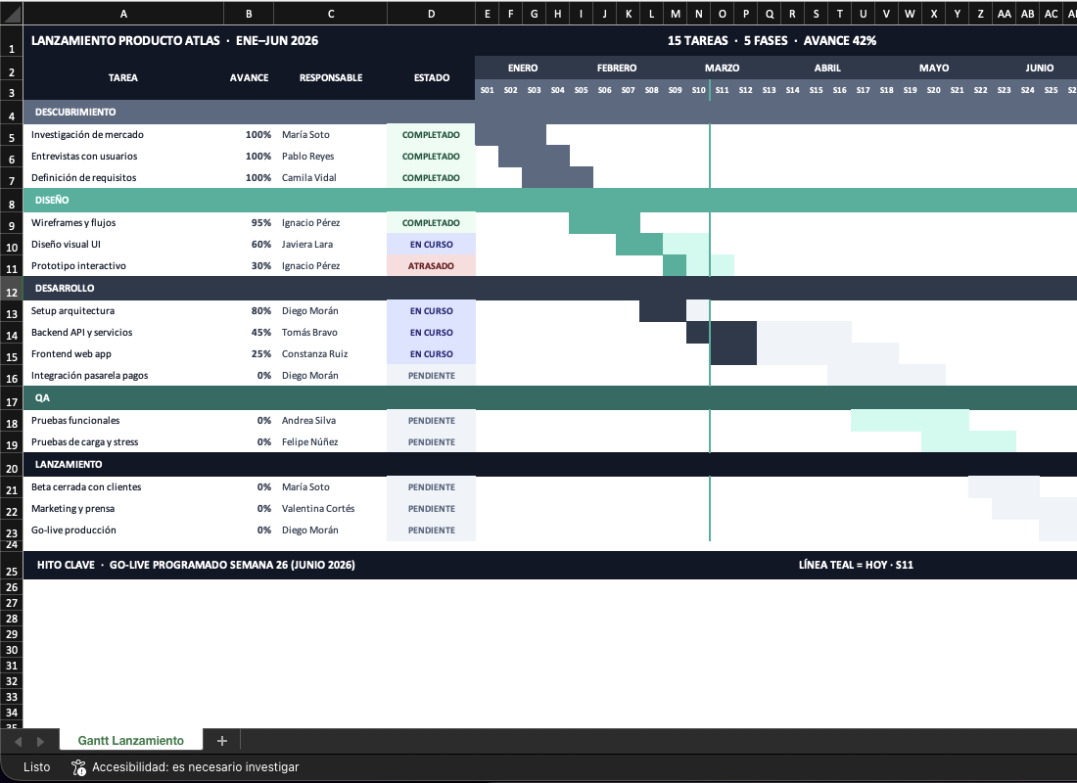Click the accessibility checker icon in status bar
Image resolution: width=1077 pixels, height=783 pixels.
point(78,767)
